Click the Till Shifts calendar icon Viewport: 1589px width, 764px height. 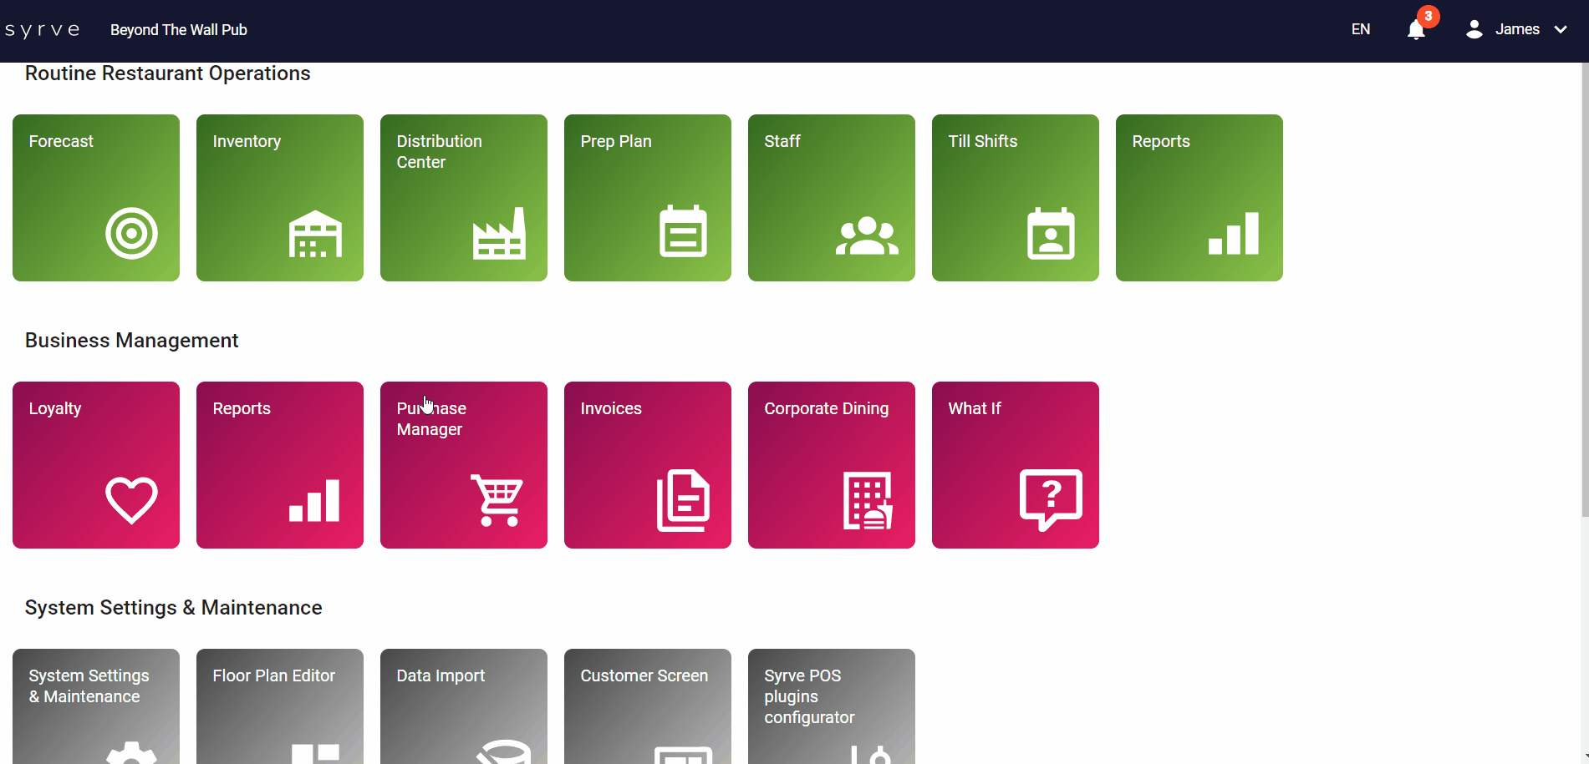coord(1051,234)
